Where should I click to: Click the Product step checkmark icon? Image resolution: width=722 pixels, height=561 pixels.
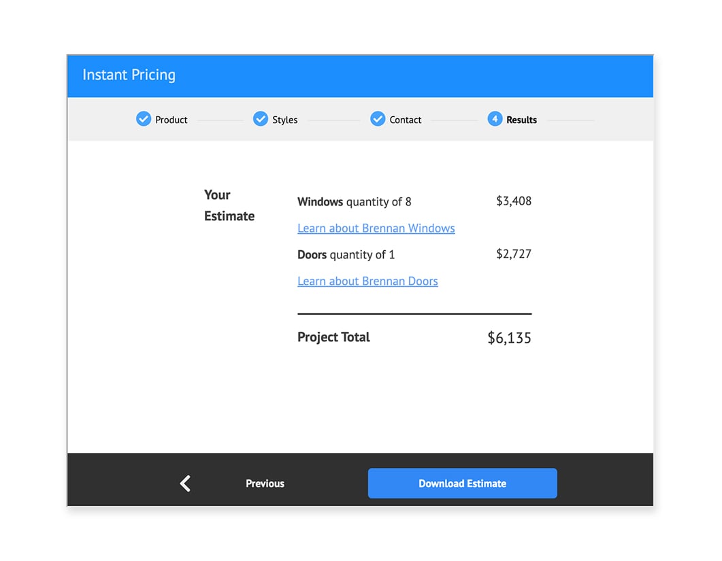143,119
